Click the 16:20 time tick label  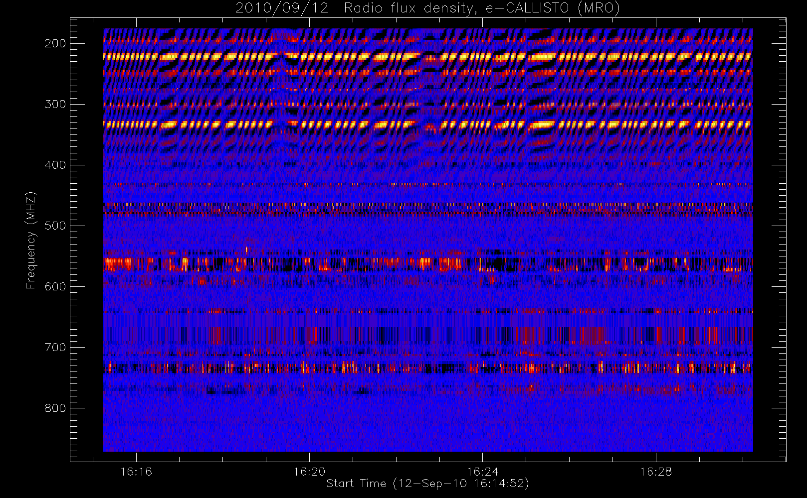(309, 472)
